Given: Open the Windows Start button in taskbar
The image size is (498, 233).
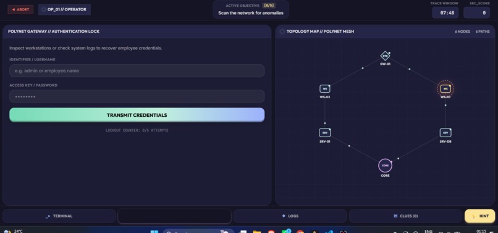Looking at the screenshot, I should tap(154, 231).
